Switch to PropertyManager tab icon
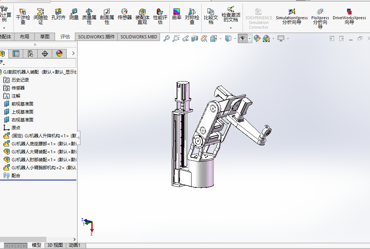The image size is (370, 249). point(16,54)
